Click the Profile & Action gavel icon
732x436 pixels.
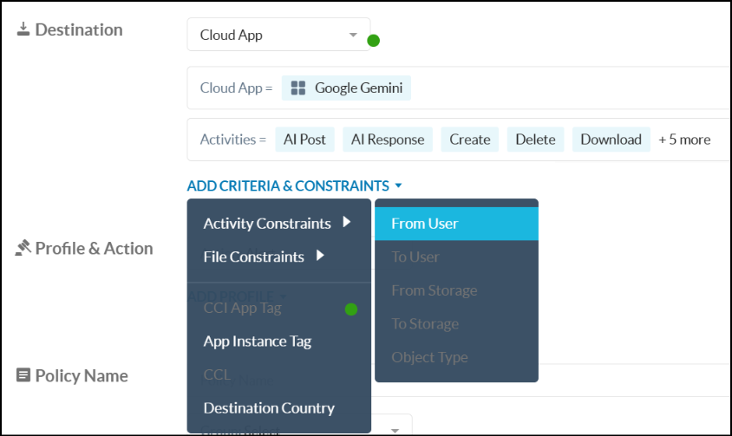point(23,248)
